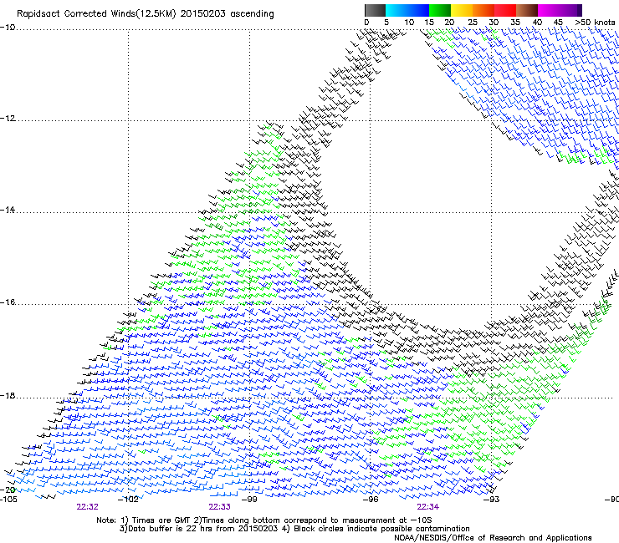Click the longitude label '-102'
The height and width of the screenshot is (543, 619).
click(x=128, y=500)
